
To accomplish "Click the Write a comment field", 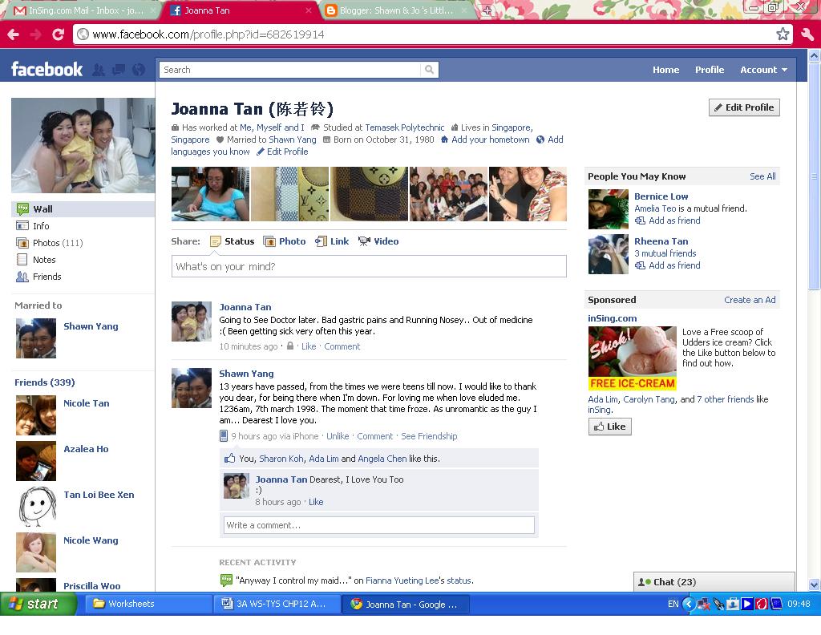I will pyautogui.click(x=379, y=525).
